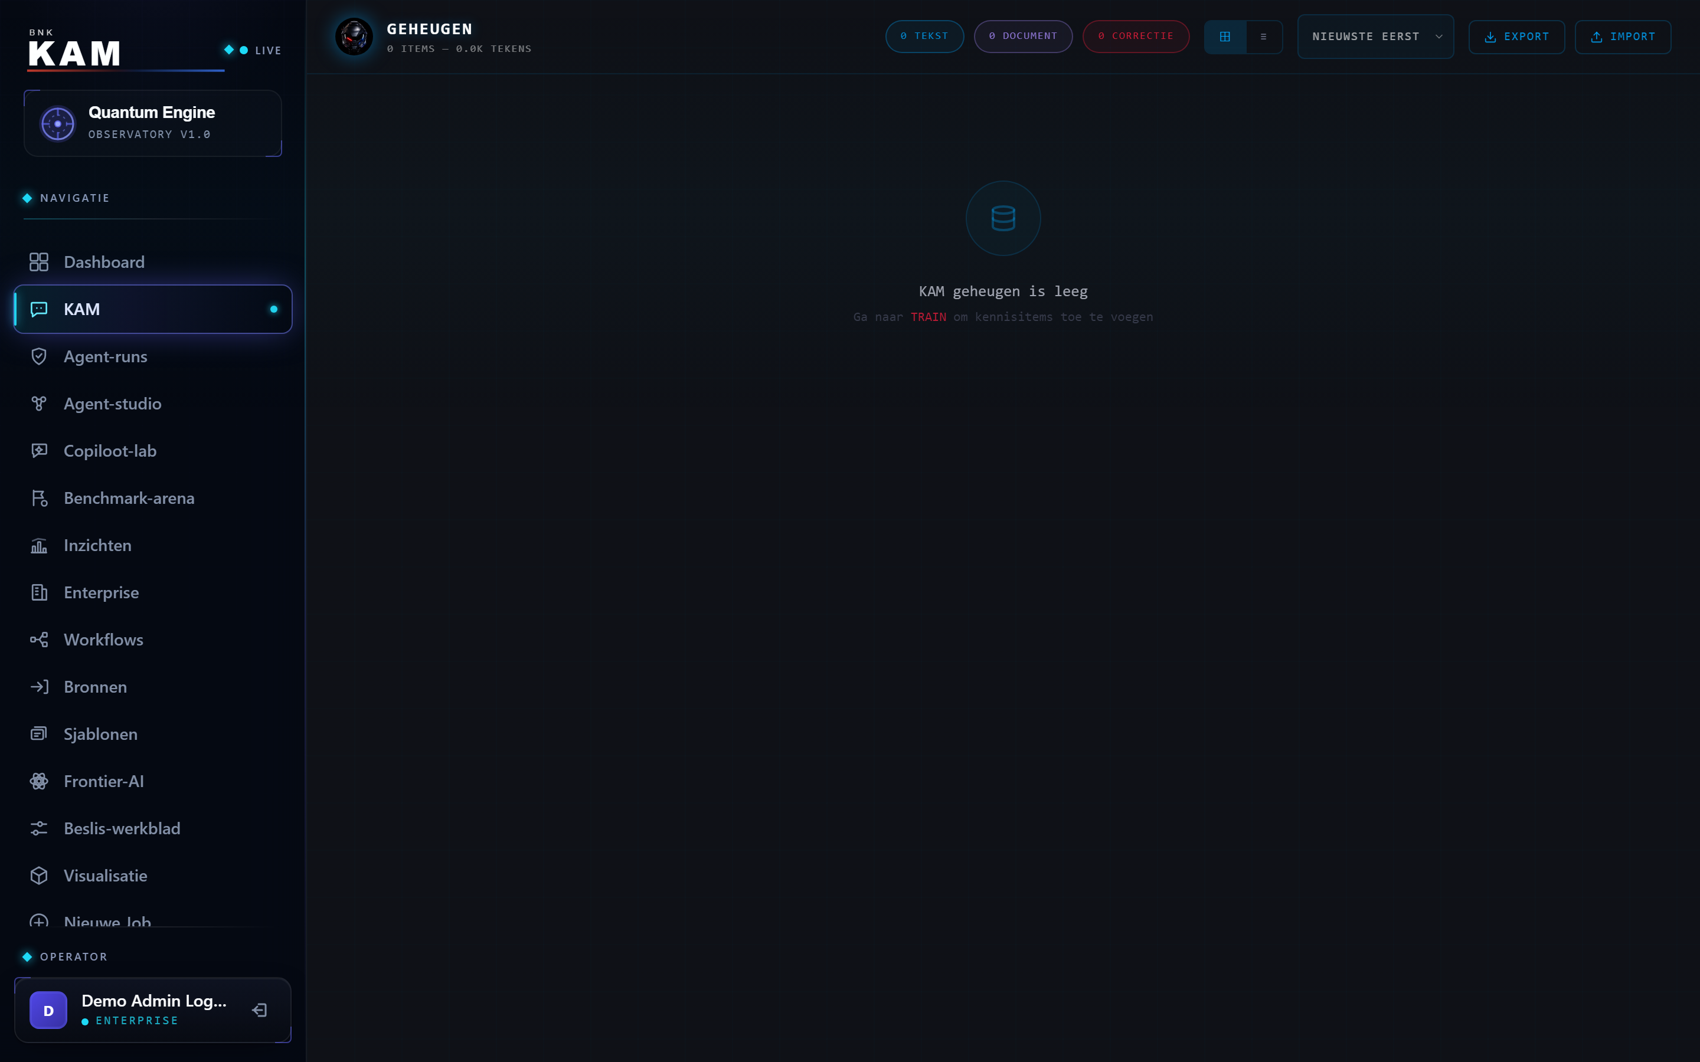
Task: Click the logout icon beside Demo Admin
Action: pos(259,1010)
